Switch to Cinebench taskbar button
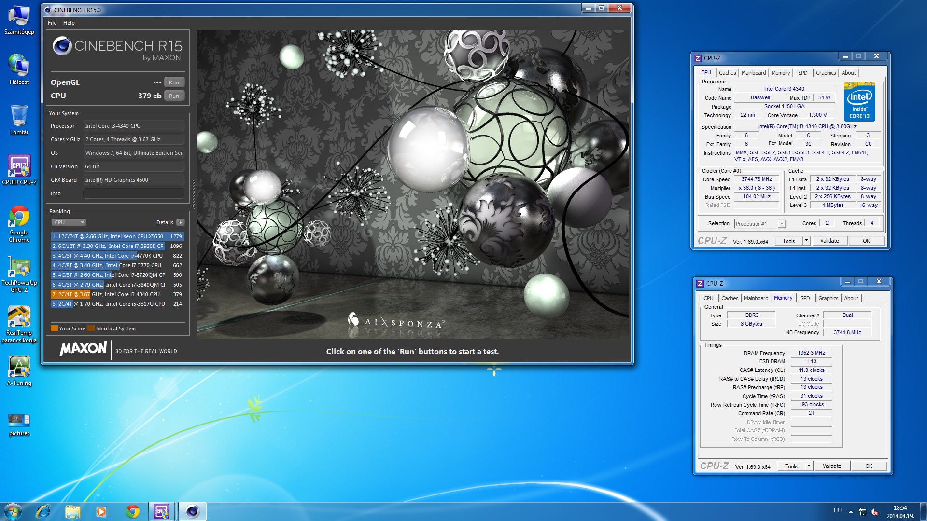This screenshot has width=927, height=521. [193, 511]
